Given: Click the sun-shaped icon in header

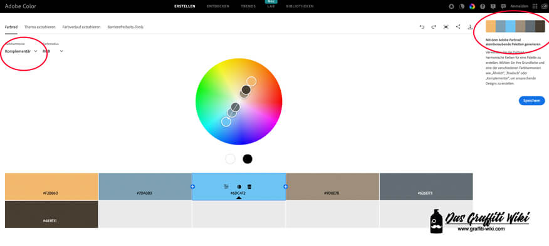Looking at the screenshot, I should coord(451,6).
